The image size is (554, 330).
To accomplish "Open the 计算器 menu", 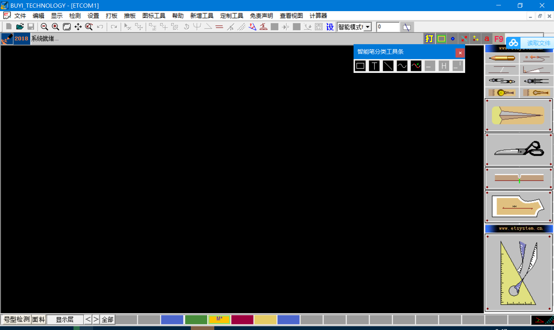I will 318,16.
